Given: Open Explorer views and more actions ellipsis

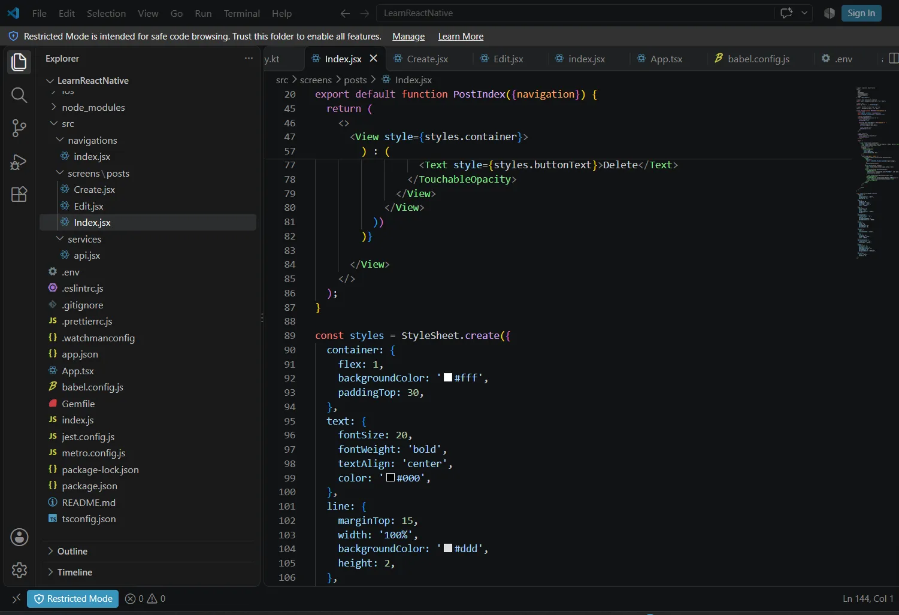Looking at the screenshot, I should 249,58.
